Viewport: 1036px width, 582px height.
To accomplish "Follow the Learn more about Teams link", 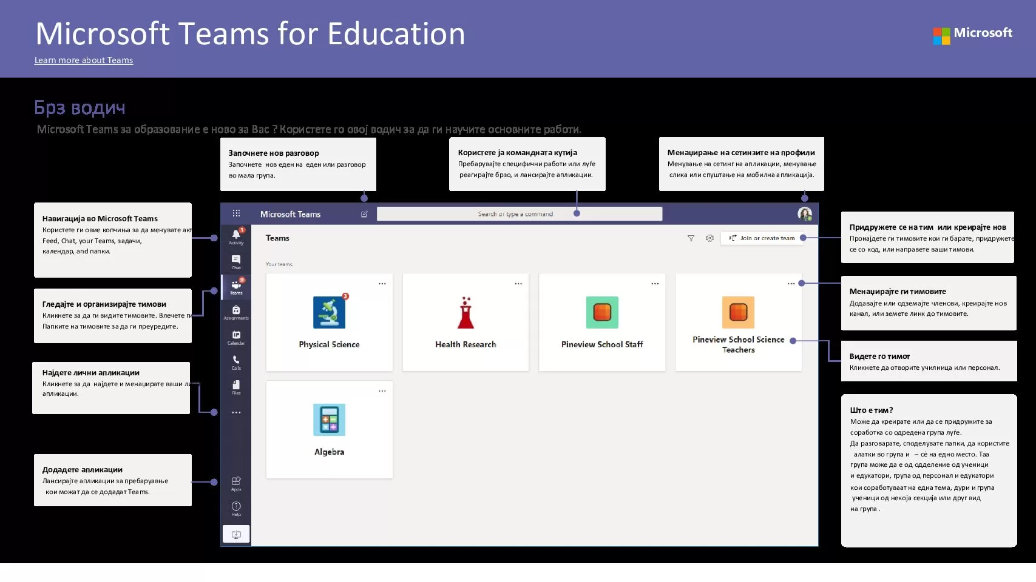I will point(84,60).
